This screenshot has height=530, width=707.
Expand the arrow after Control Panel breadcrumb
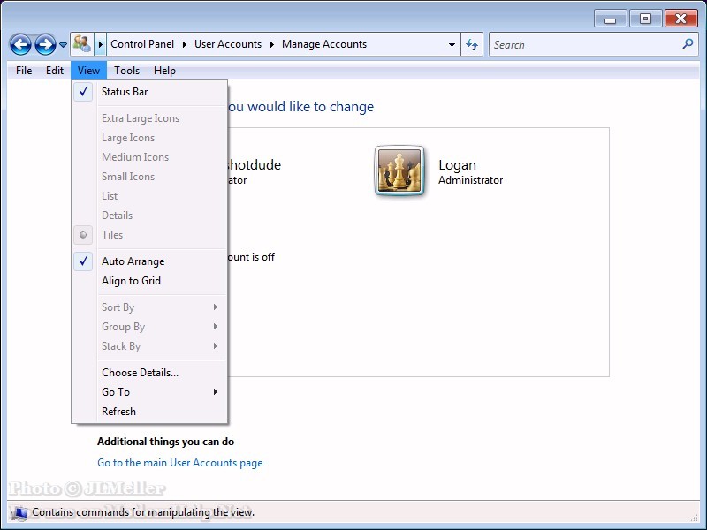[185, 45]
